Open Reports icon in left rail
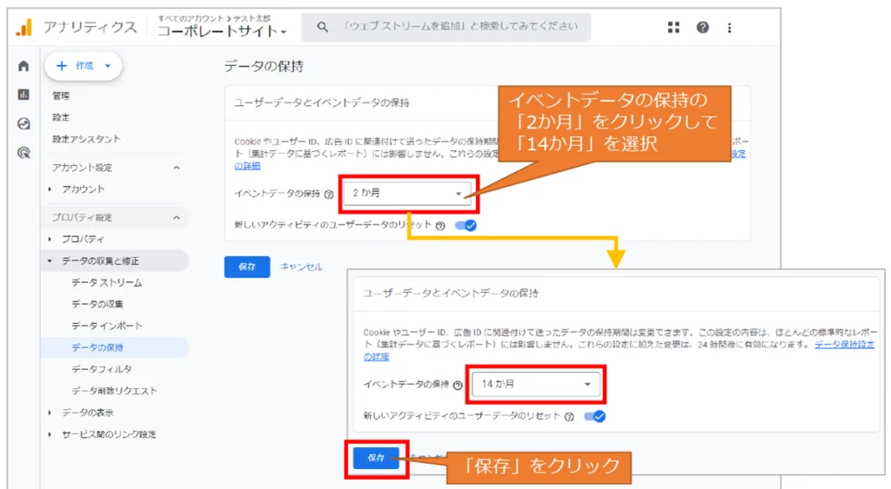 point(23,95)
